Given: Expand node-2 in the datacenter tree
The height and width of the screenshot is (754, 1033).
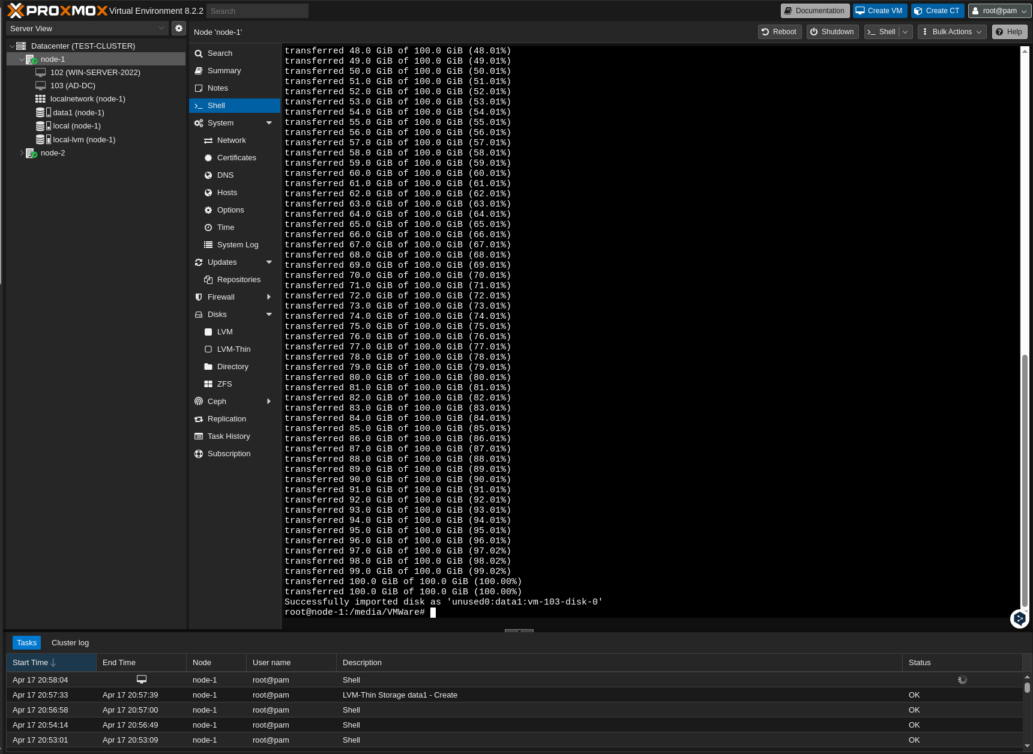Looking at the screenshot, I should [22, 152].
